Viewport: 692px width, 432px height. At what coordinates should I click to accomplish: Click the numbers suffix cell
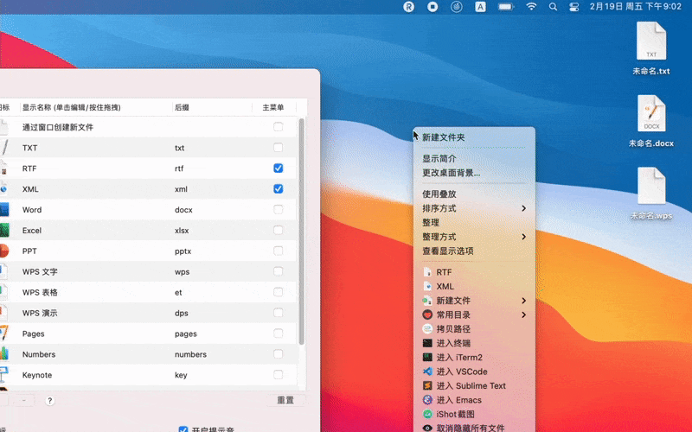tap(190, 354)
